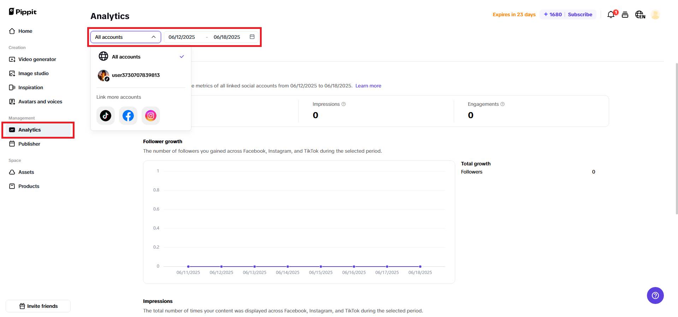Change language with the globe EN icon
The width and height of the screenshot is (678, 317).
[x=640, y=14]
